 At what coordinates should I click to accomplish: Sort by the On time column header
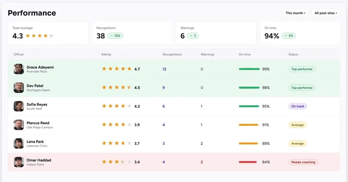[x=245, y=54]
